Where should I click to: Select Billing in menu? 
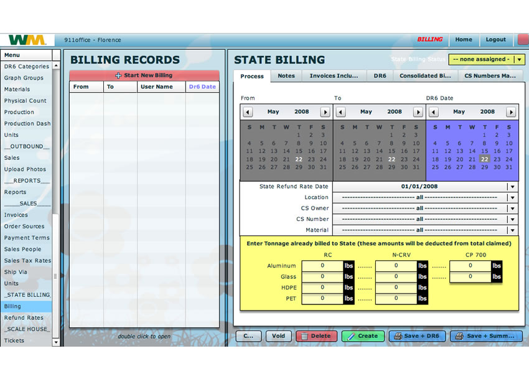26,306
